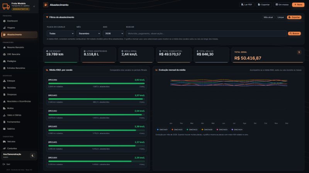Click the Limpar filter button
The width and height of the screenshot is (309, 173).
[281, 17]
